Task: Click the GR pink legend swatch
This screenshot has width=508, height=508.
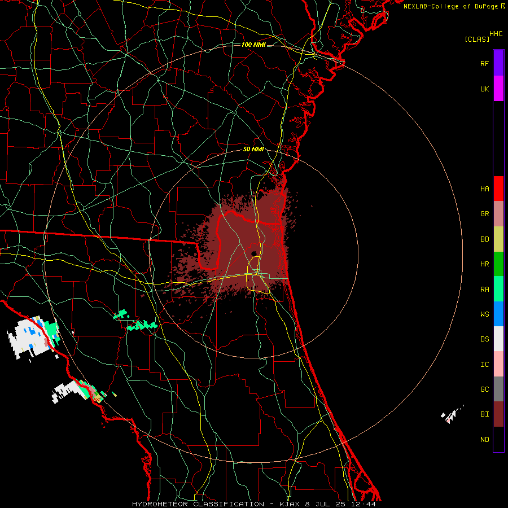Action: coord(498,214)
